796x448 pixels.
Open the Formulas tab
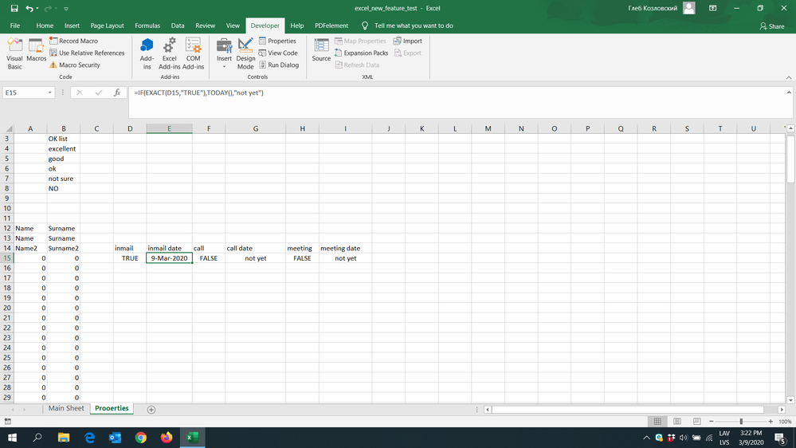pyautogui.click(x=147, y=26)
